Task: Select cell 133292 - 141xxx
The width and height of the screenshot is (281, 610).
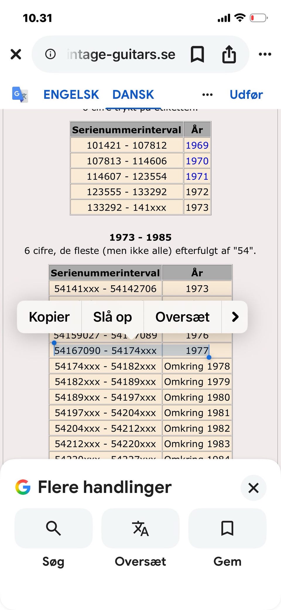Action: [x=127, y=208]
